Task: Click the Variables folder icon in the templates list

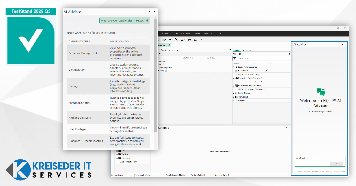Action: 120,154
